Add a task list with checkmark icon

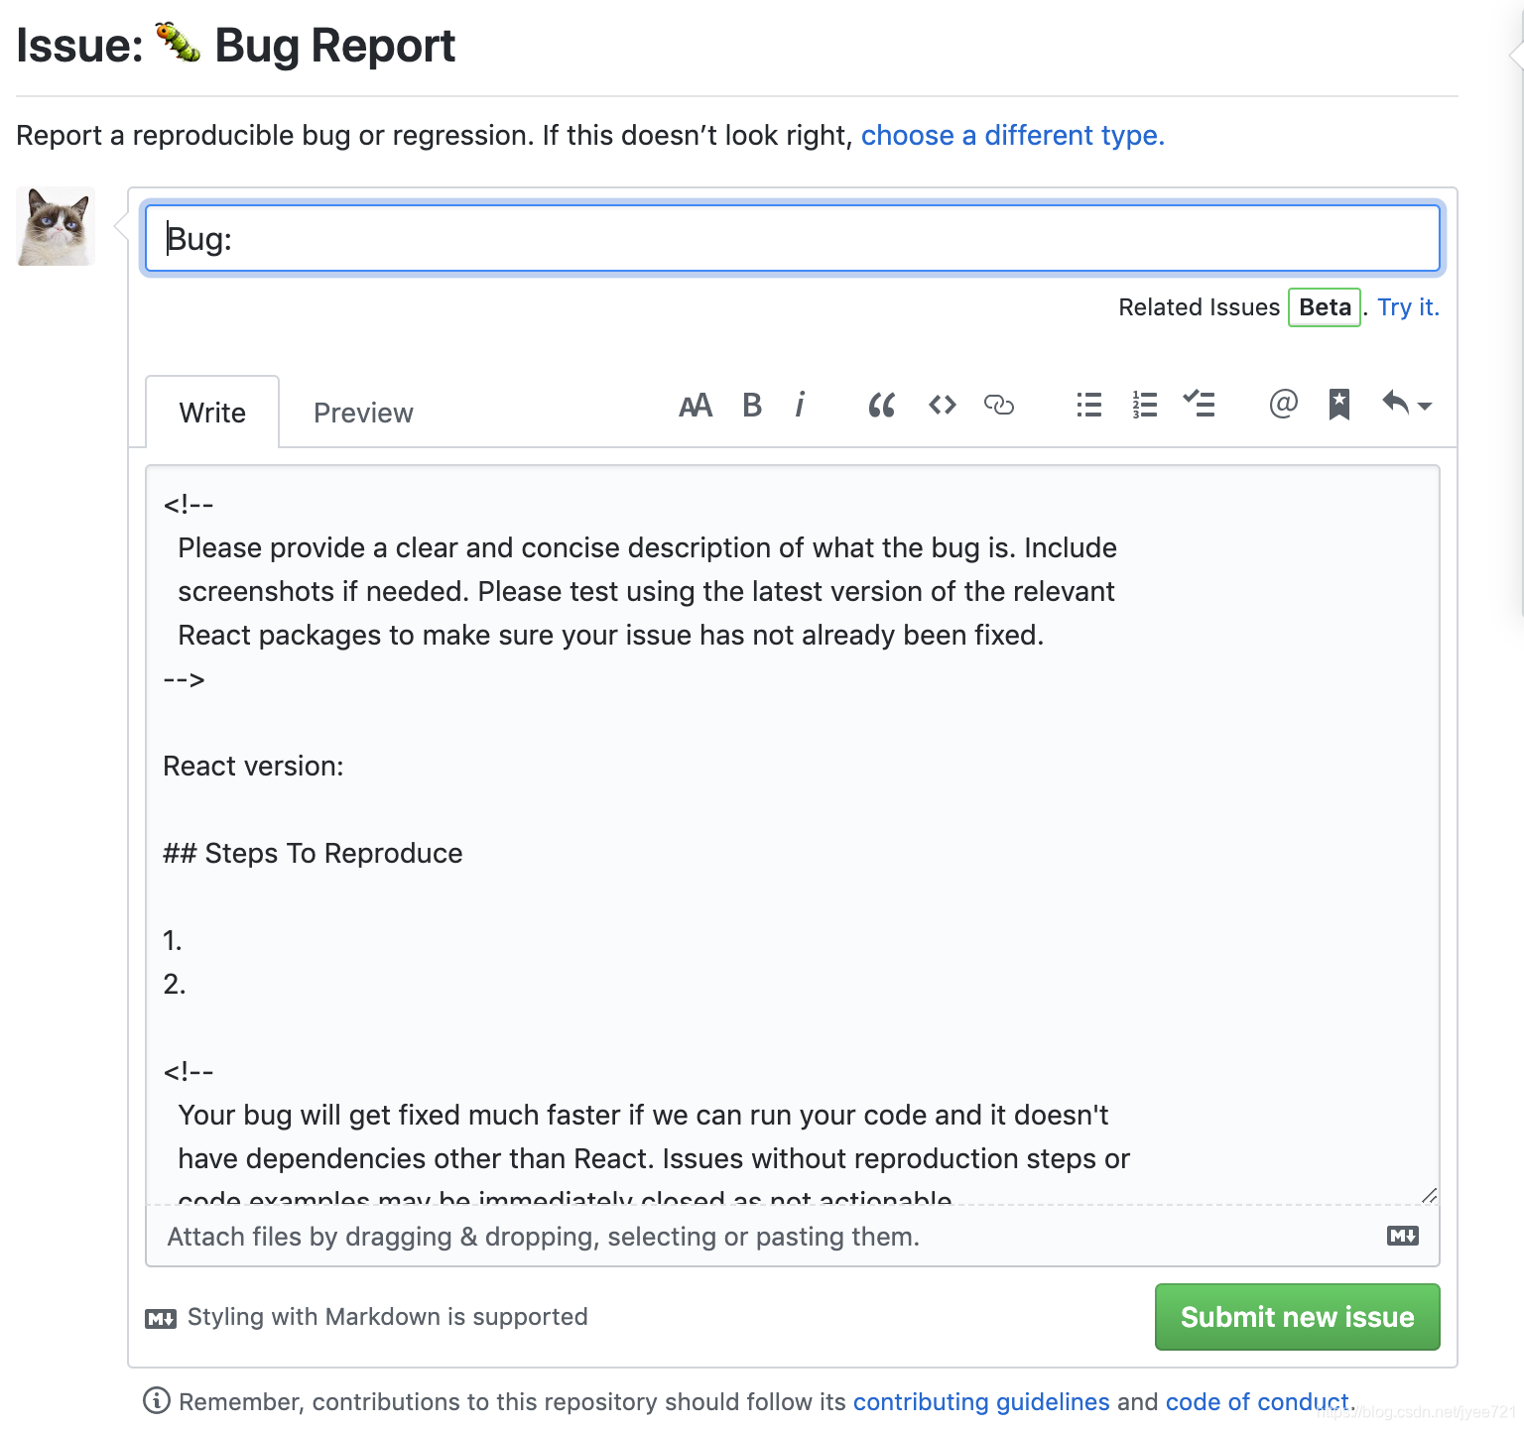click(1200, 404)
